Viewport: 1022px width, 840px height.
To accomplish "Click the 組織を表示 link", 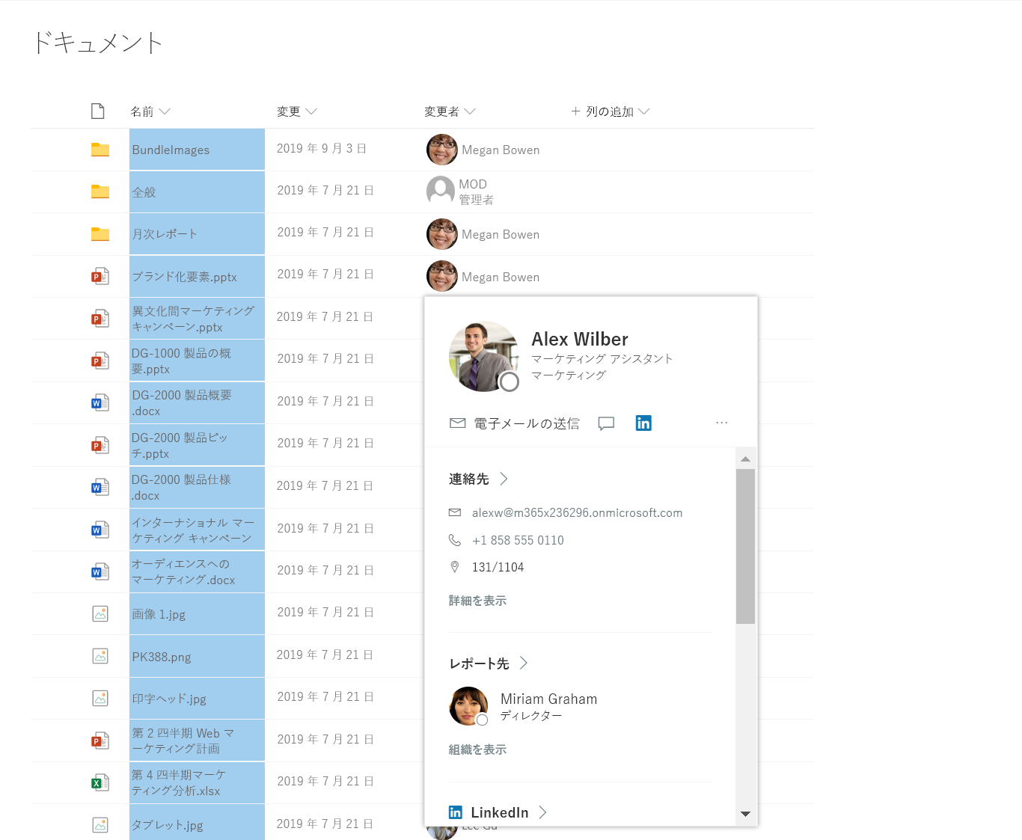I will click(477, 749).
